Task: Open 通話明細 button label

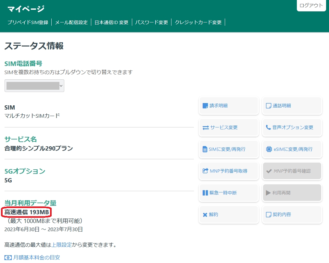Action: point(282,106)
